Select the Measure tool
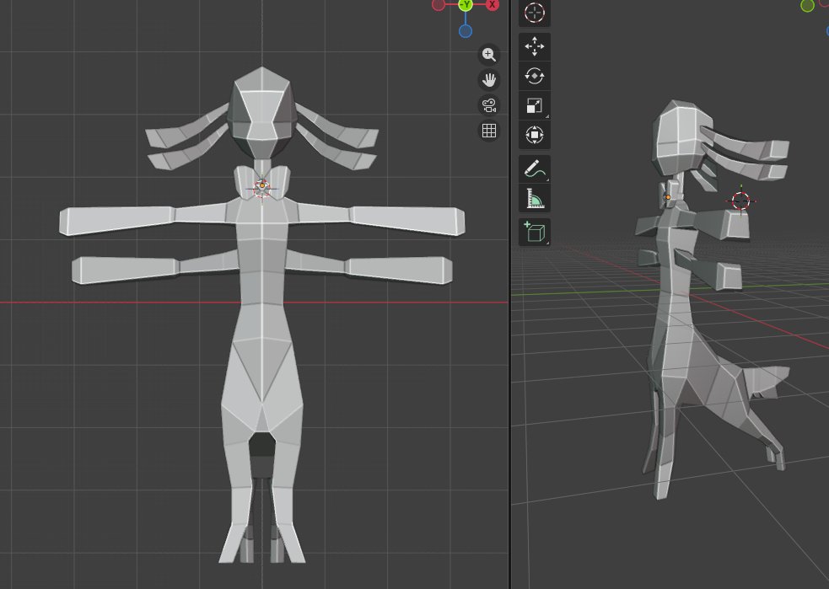The image size is (829, 589). coord(534,198)
